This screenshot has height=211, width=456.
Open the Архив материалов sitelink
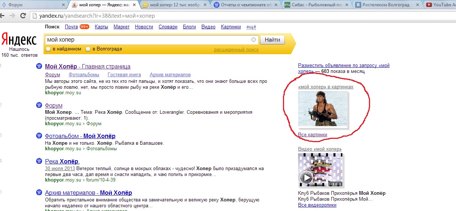(170, 75)
